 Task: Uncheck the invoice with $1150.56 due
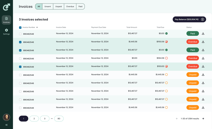click(20, 42)
